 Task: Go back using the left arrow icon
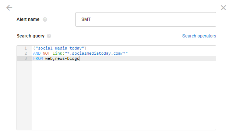point(9,8)
